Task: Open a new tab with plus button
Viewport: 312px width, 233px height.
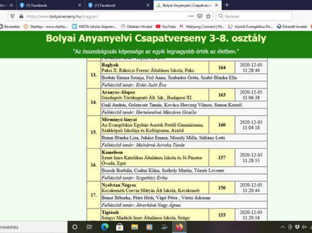Action: tap(227, 5)
